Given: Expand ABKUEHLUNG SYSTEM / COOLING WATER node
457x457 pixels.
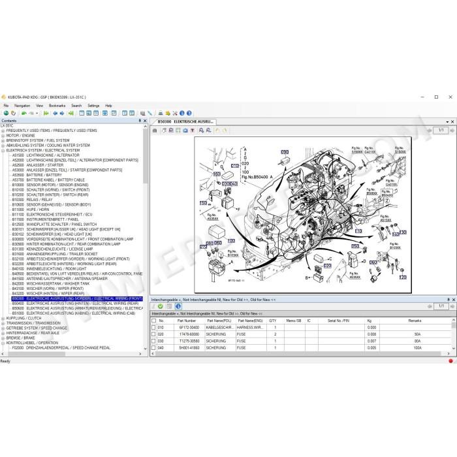Looking at the screenshot, I should tap(3, 146).
